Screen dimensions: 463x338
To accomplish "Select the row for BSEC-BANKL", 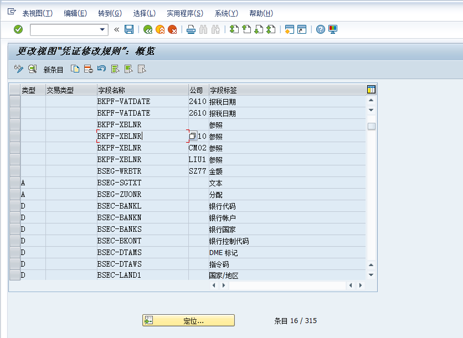I will click(x=14, y=206).
